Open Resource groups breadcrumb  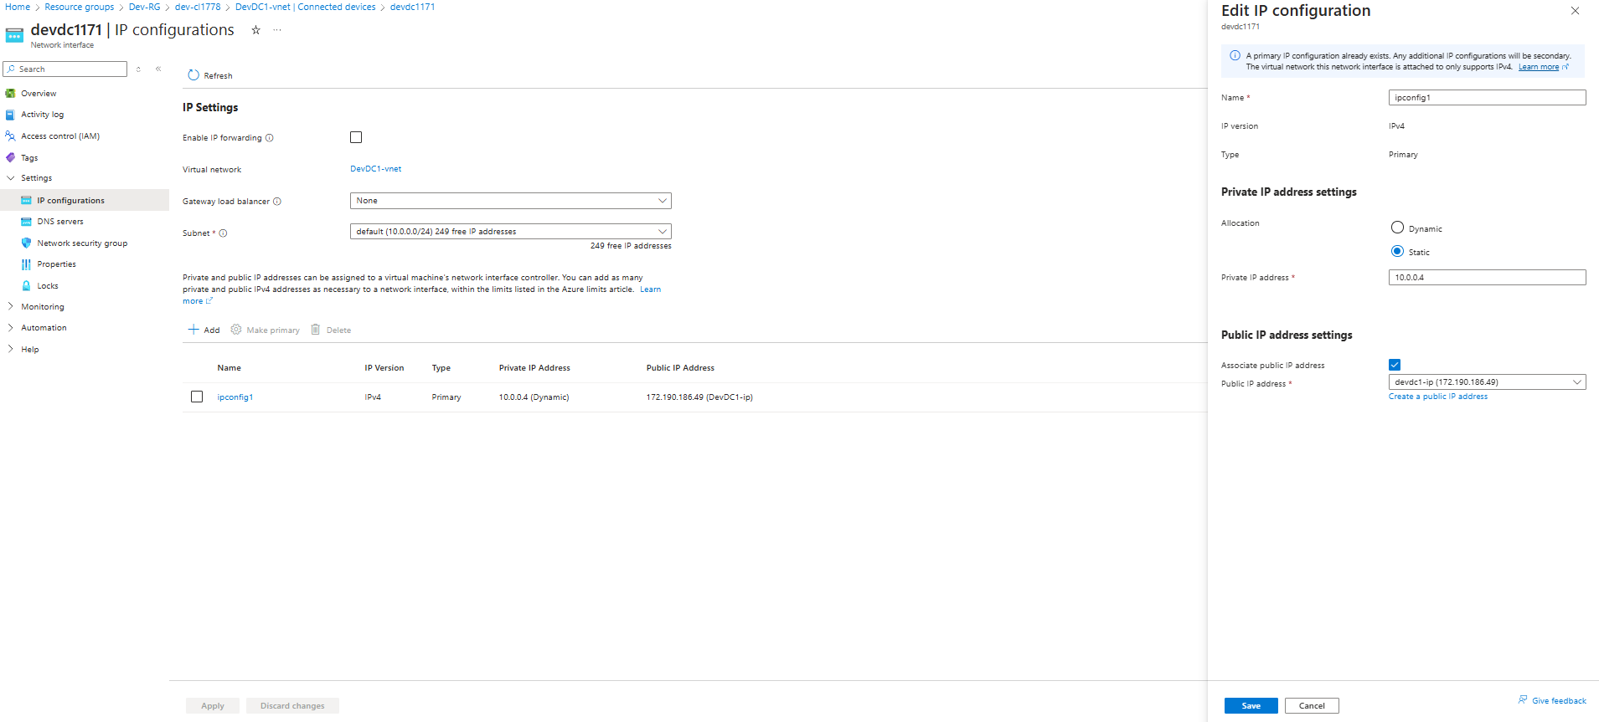pyautogui.click(x=80, y=7)
